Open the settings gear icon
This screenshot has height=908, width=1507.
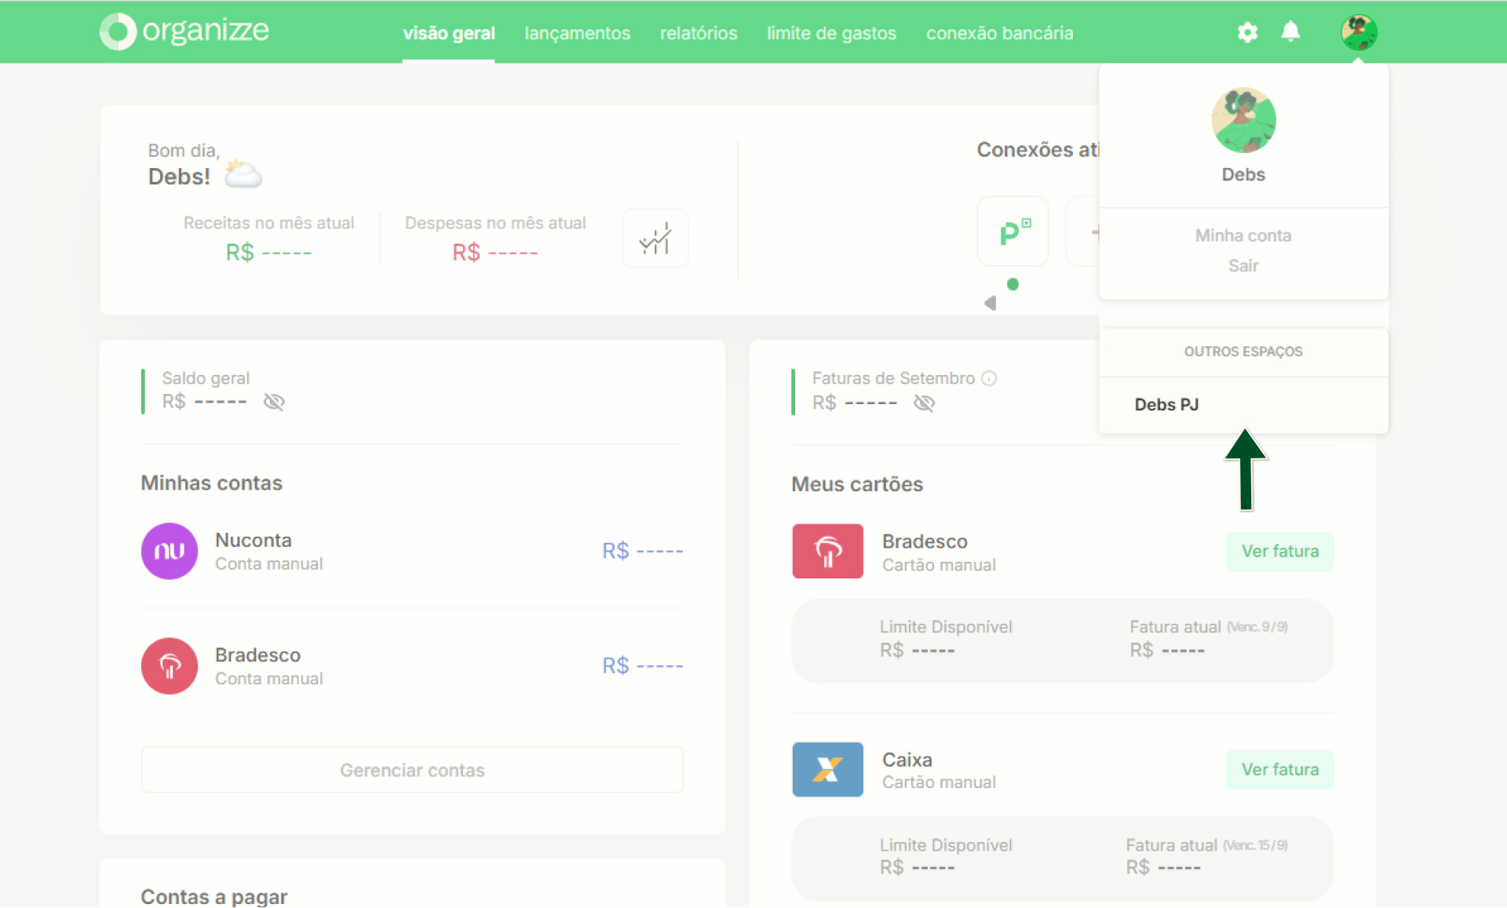tap(1247, 32)
